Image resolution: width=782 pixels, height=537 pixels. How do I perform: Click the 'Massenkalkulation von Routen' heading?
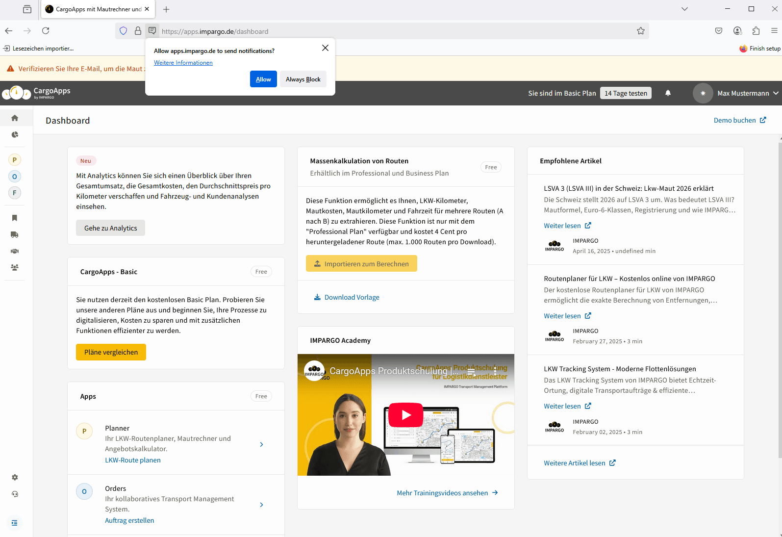[x=359, y=161]
